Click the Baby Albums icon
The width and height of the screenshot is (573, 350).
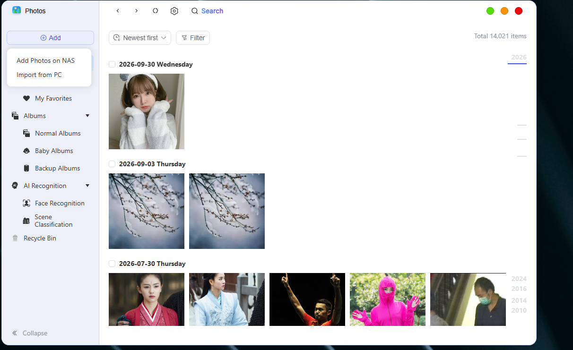[x=26, y=151]
